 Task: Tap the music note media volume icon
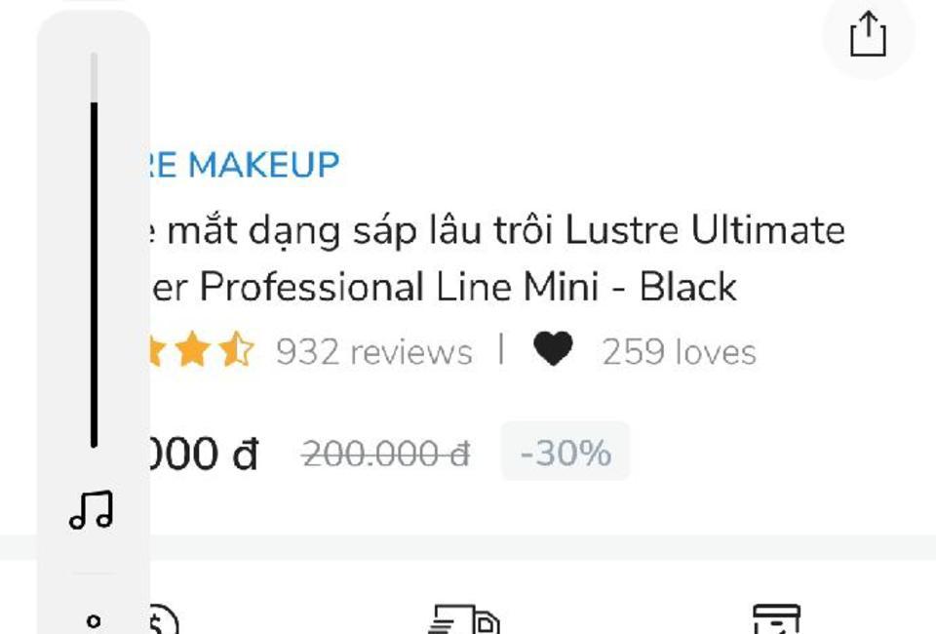(x=92, y=510)
